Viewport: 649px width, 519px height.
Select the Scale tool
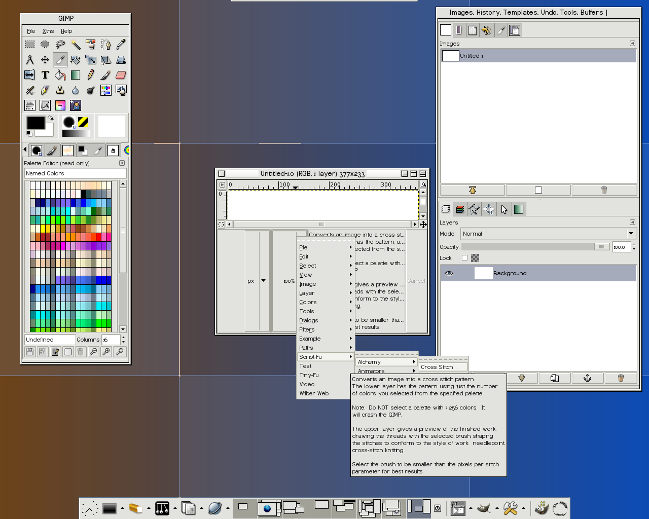click(91, 60)
